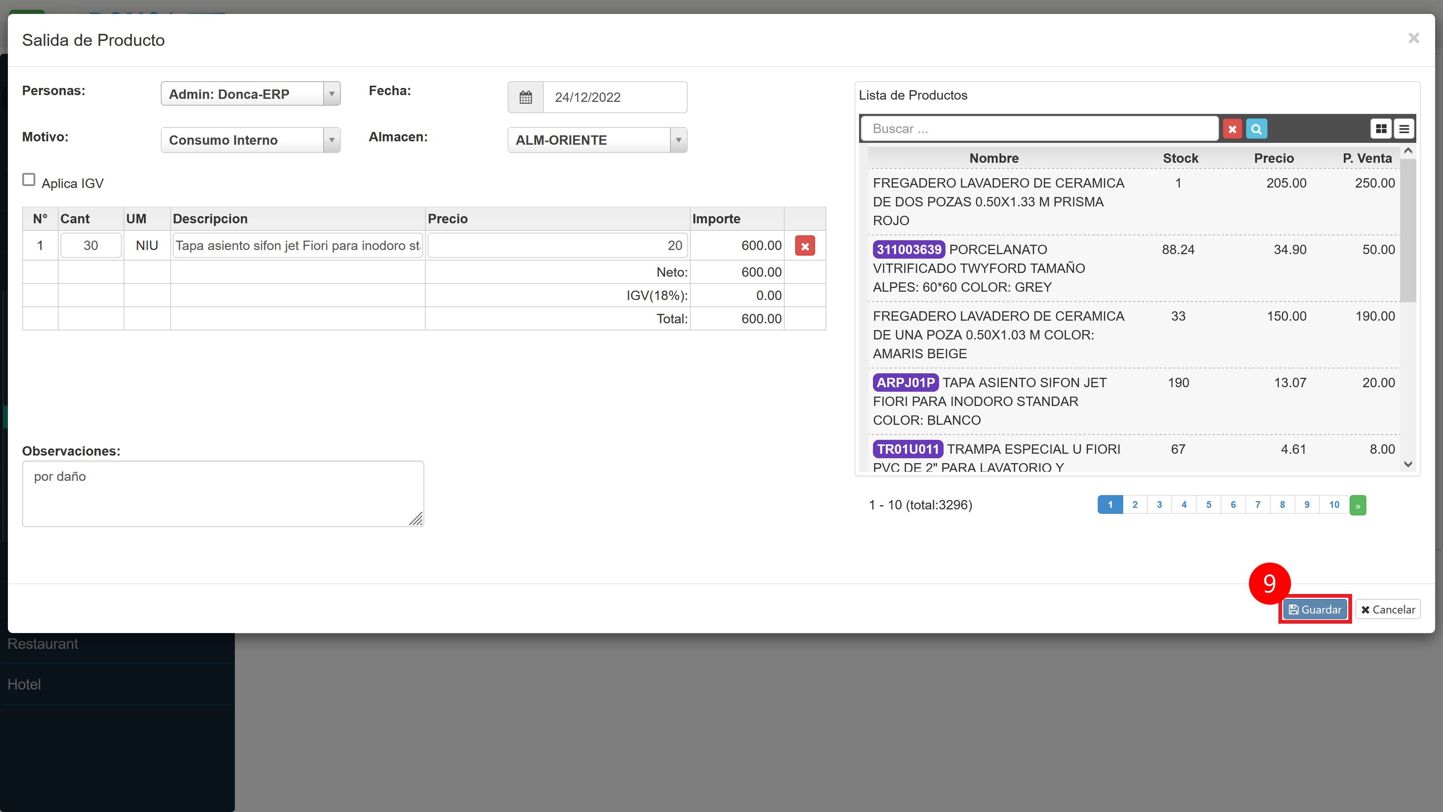Click the Stock column header
The width and height of the screenshot is (1443, 812).
pos(1180,158)
